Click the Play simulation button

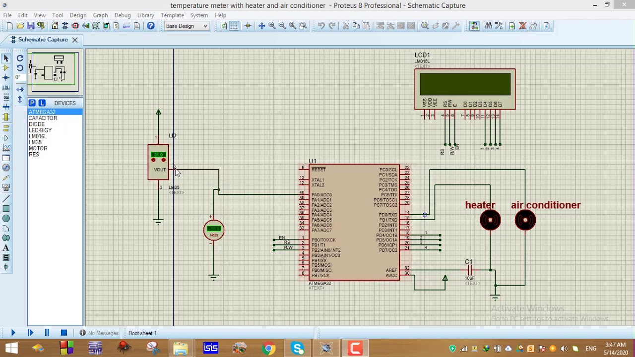pyautogui.click(x=13, y=333)
